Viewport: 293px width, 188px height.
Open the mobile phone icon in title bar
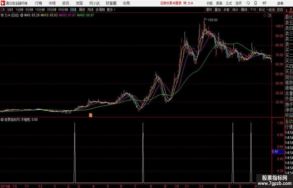pyautogui.click(x=255, y=3)
